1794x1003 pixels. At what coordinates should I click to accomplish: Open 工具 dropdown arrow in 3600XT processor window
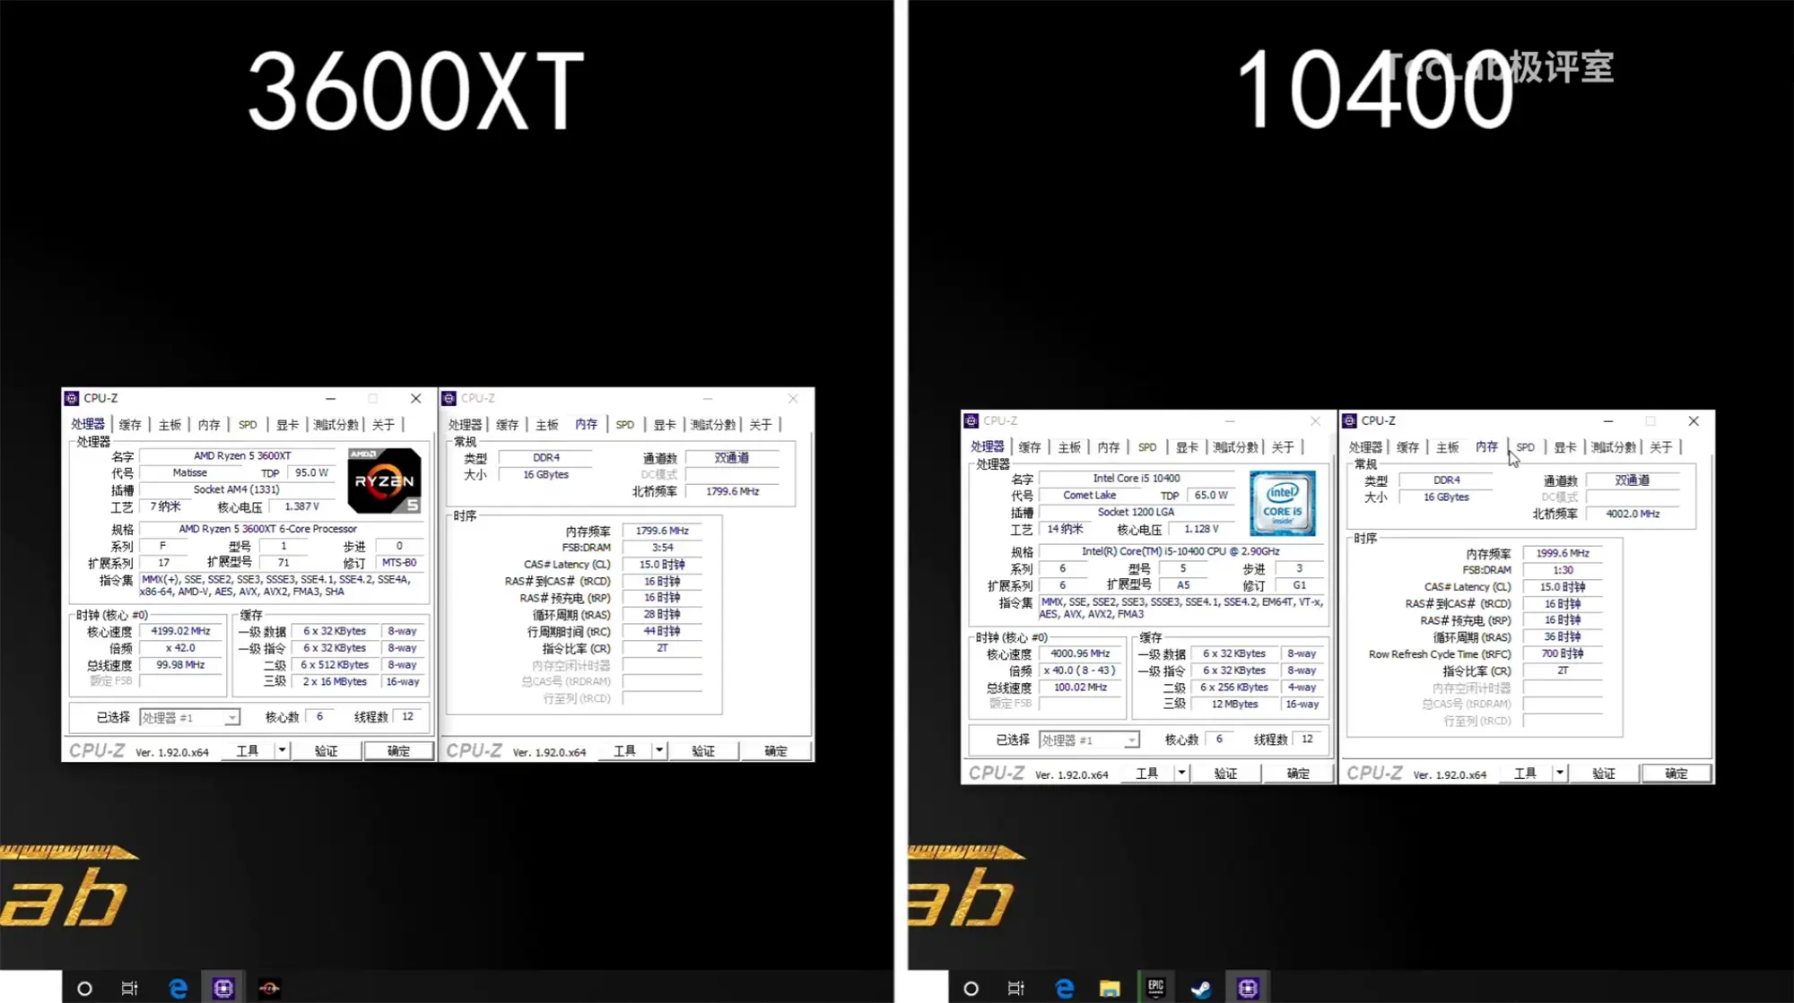(x=282, y=750)
